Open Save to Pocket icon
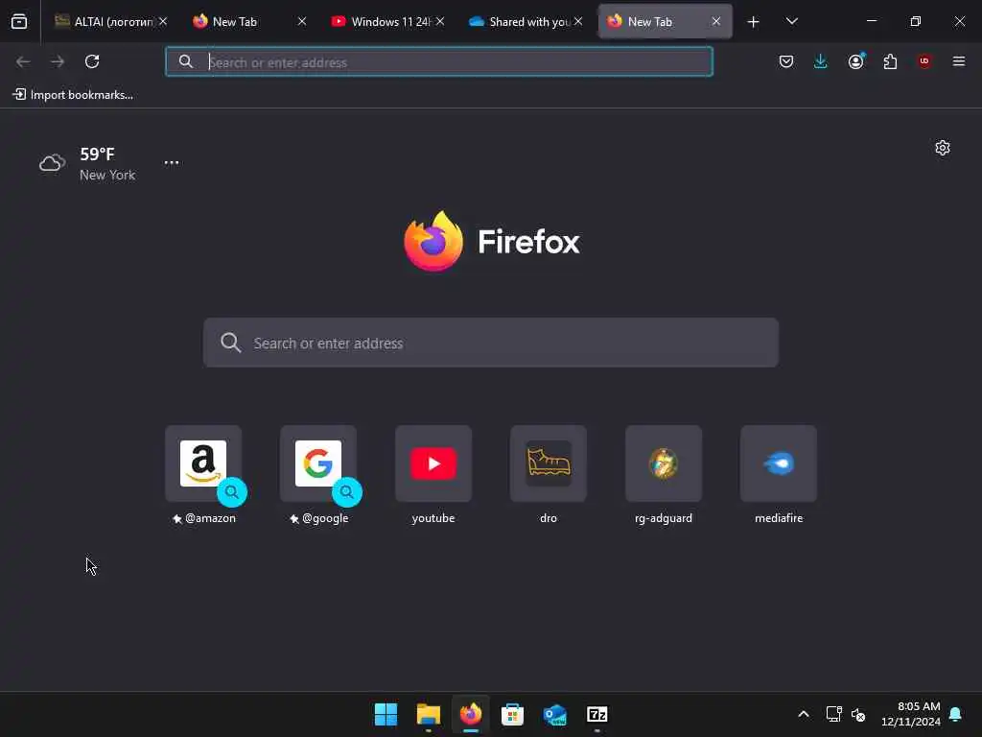 tap(786, 61)
